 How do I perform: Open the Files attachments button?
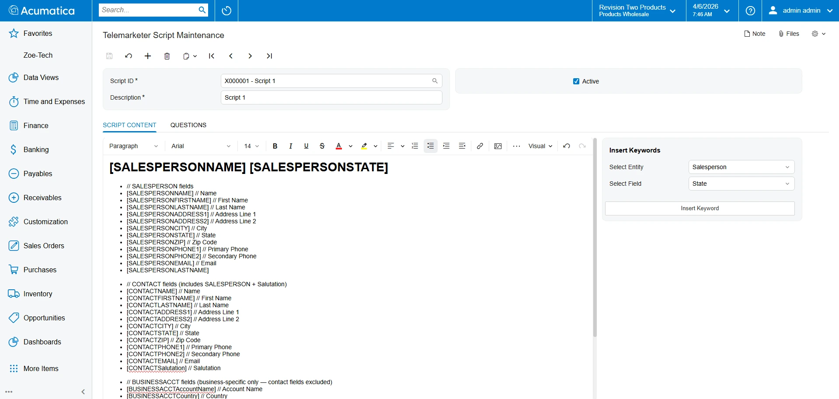click(x=789, y=34)
